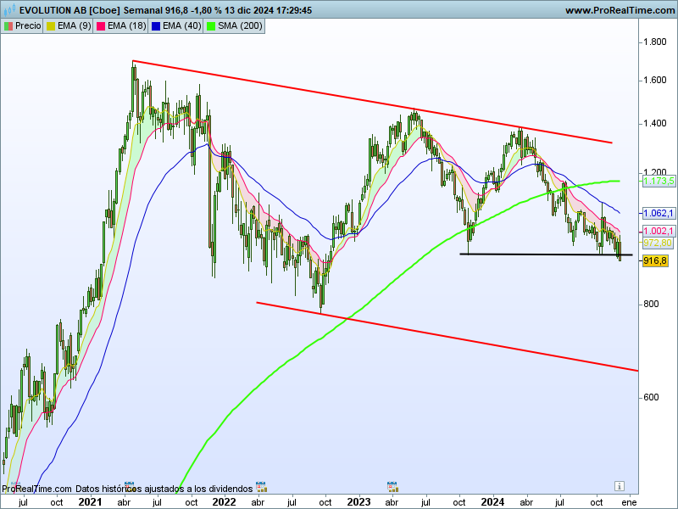Click the ene label on time axis

629,502
